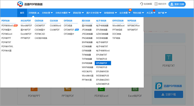Select WPS转PDF menu item
The height and width of the screenshot is (106, 194).
click(132, 30)
